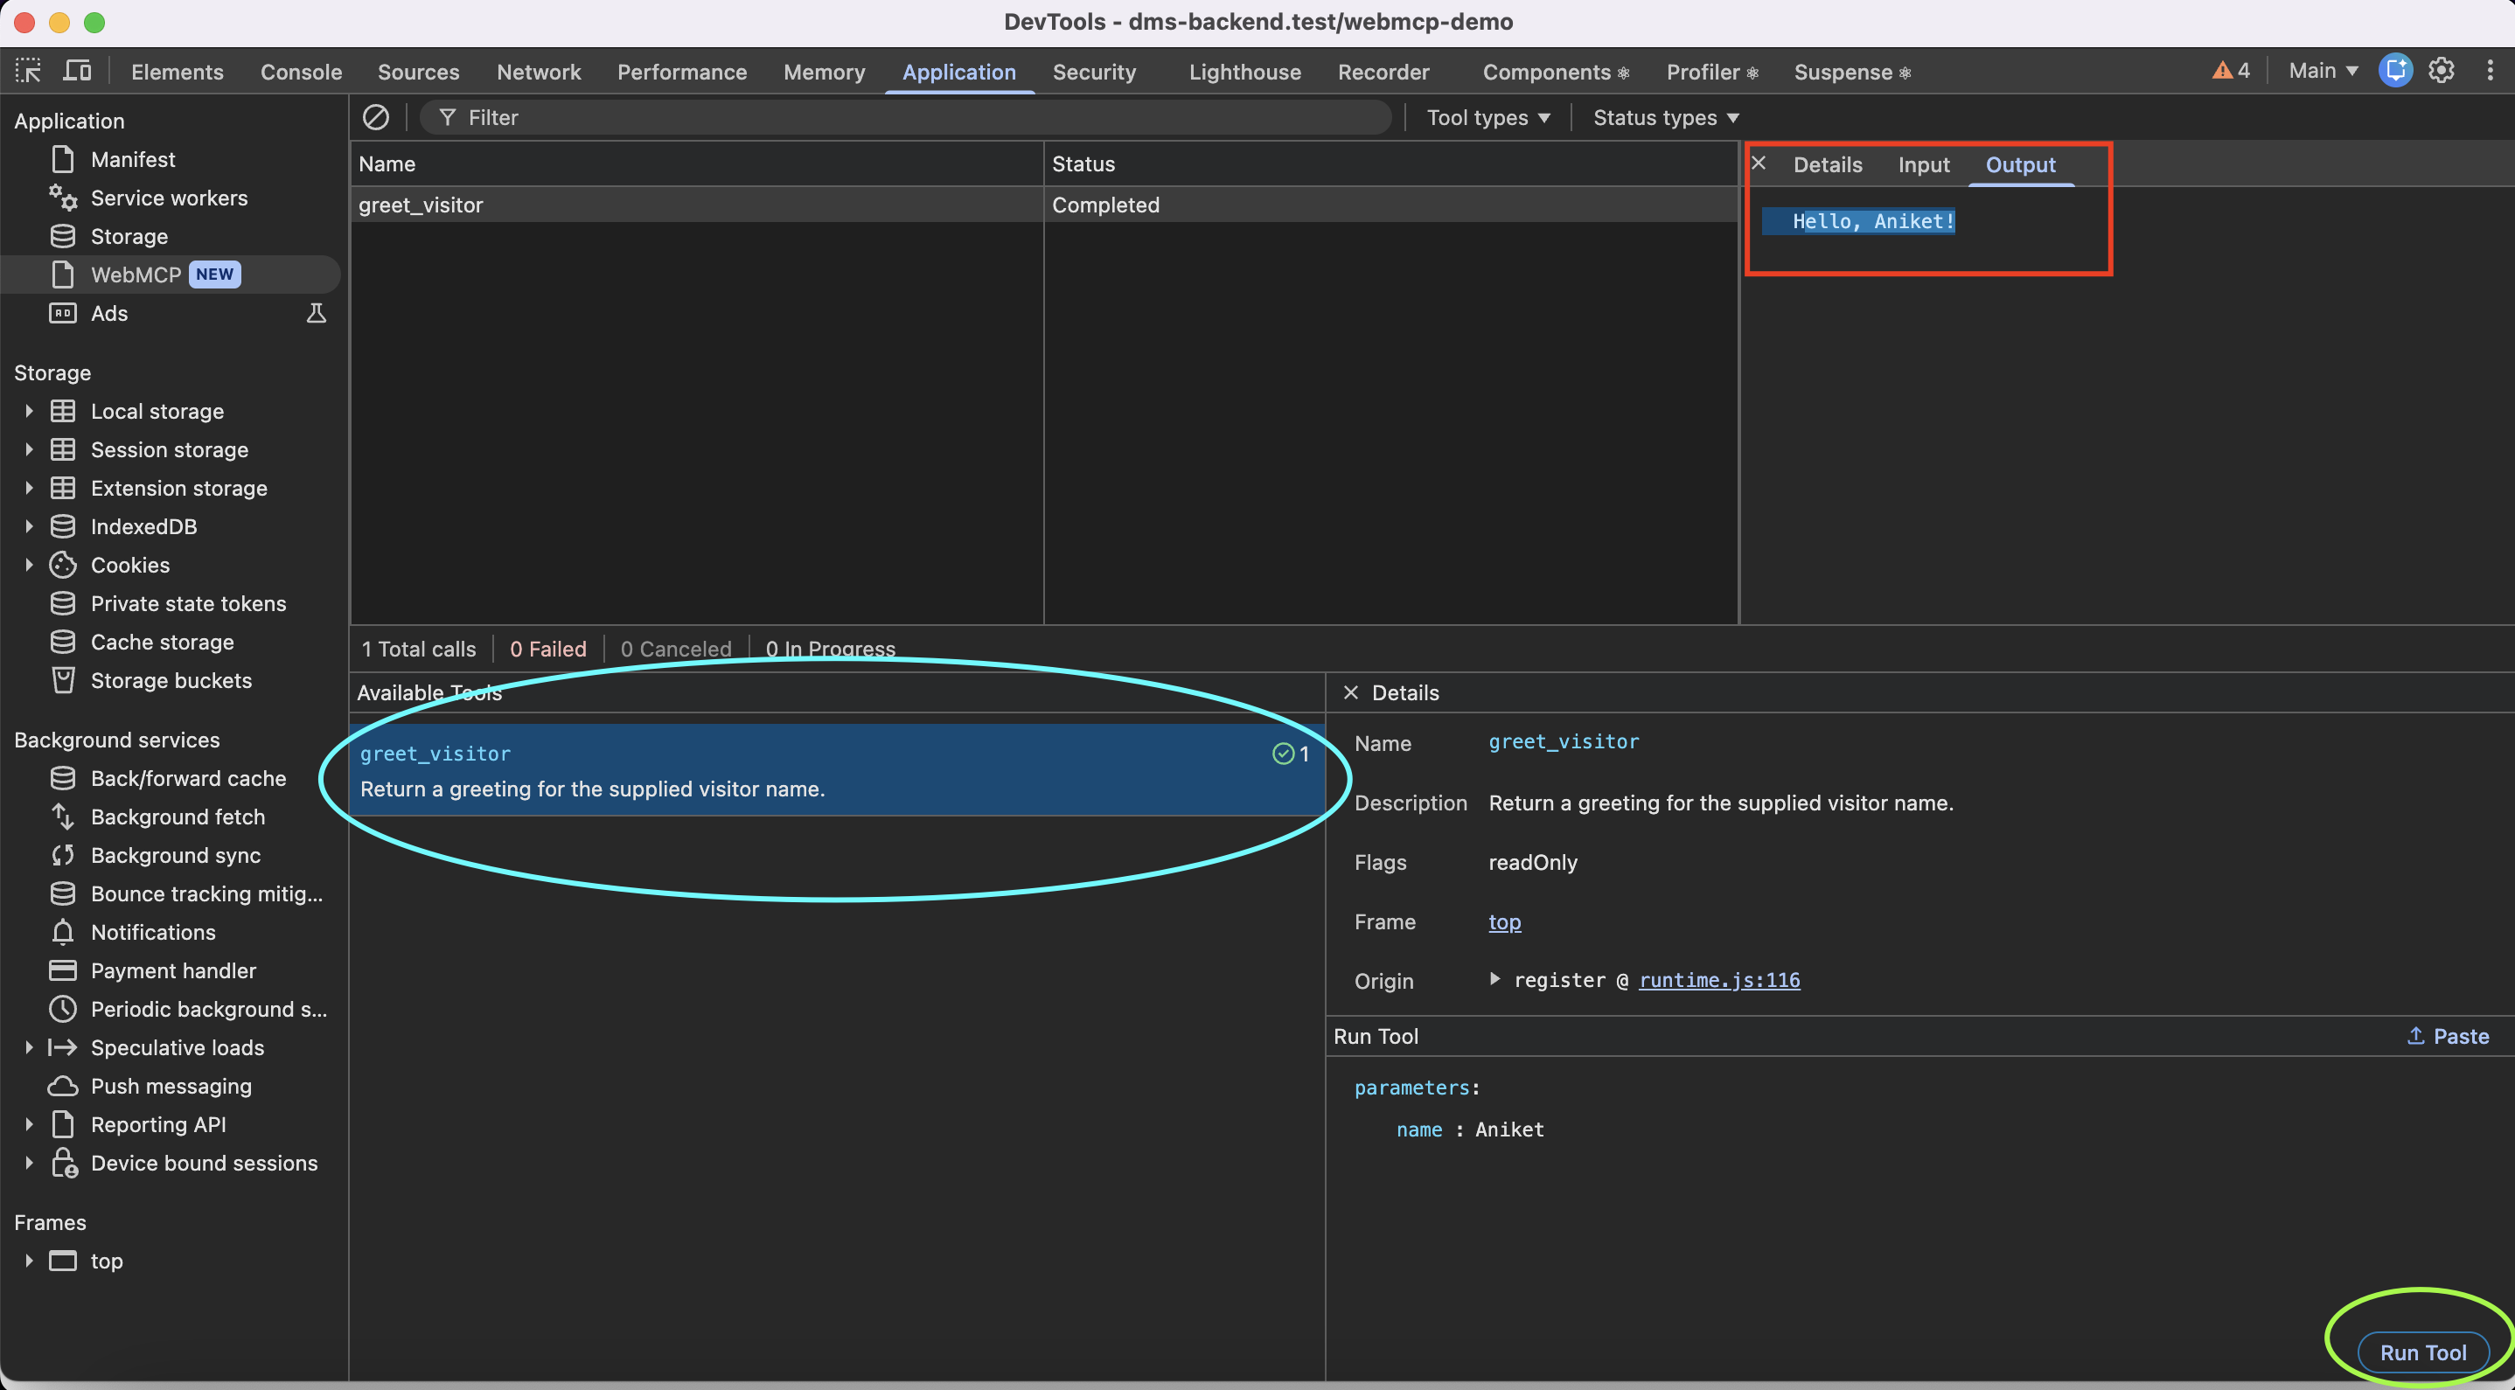Select Storage under Application
2515x1390 pixels.
tap(129, 236)
